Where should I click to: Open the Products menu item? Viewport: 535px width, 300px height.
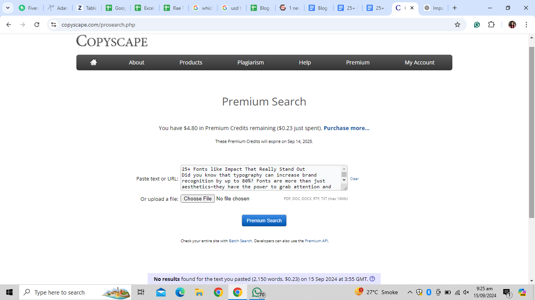click(x=191, y=62)
